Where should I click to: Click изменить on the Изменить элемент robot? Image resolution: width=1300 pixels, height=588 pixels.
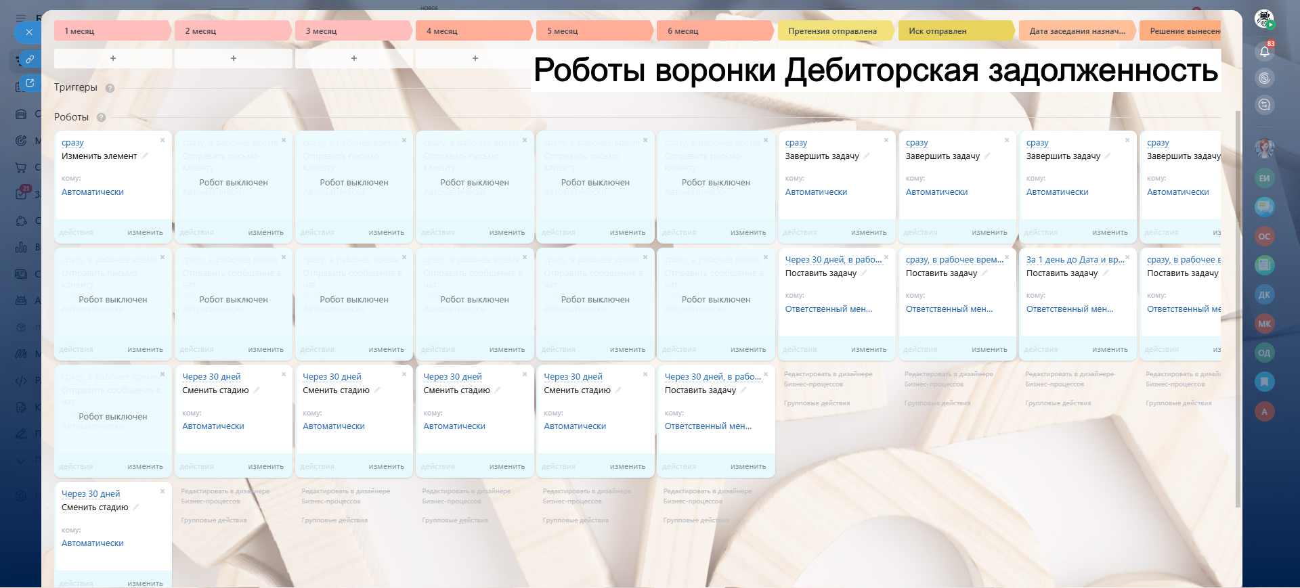[x=145, y=232]
